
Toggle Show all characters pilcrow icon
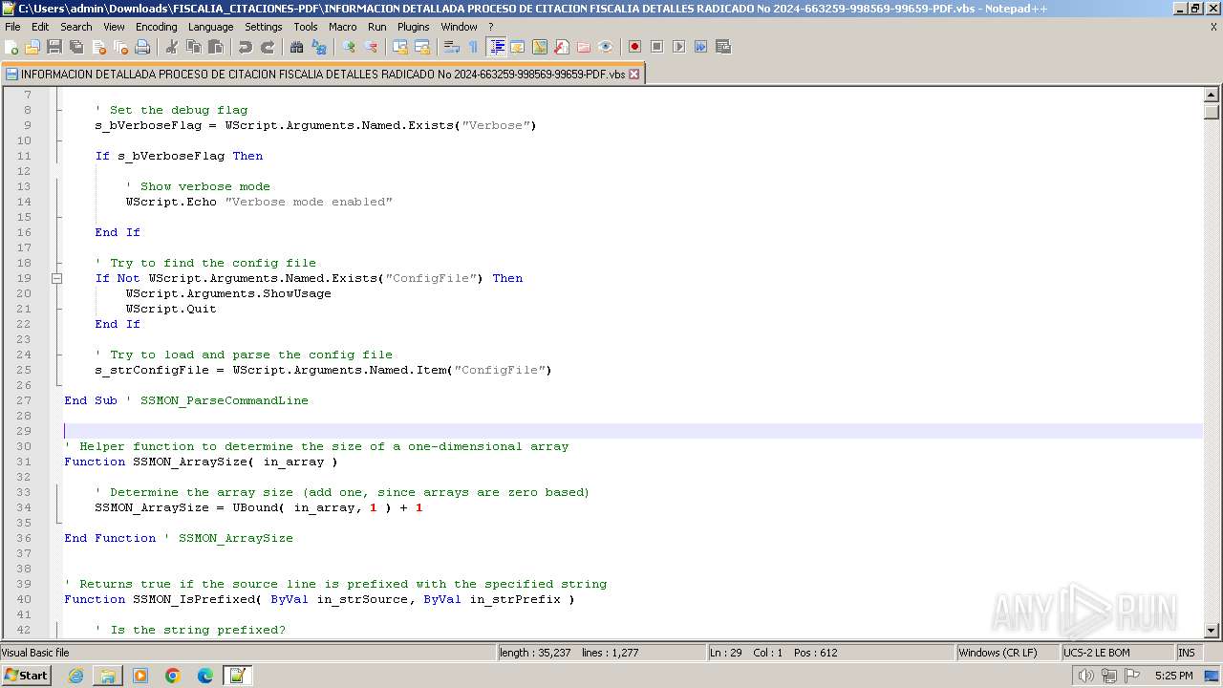click(473, 47)
